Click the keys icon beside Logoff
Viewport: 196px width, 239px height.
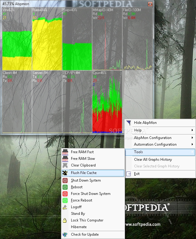pos(65,207)
